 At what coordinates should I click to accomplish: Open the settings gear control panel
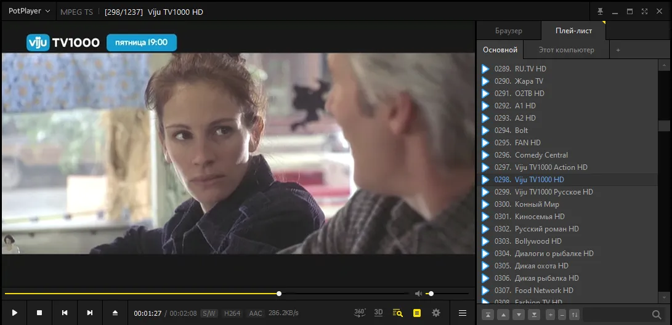pyautogui.click(x=436, y=313)
